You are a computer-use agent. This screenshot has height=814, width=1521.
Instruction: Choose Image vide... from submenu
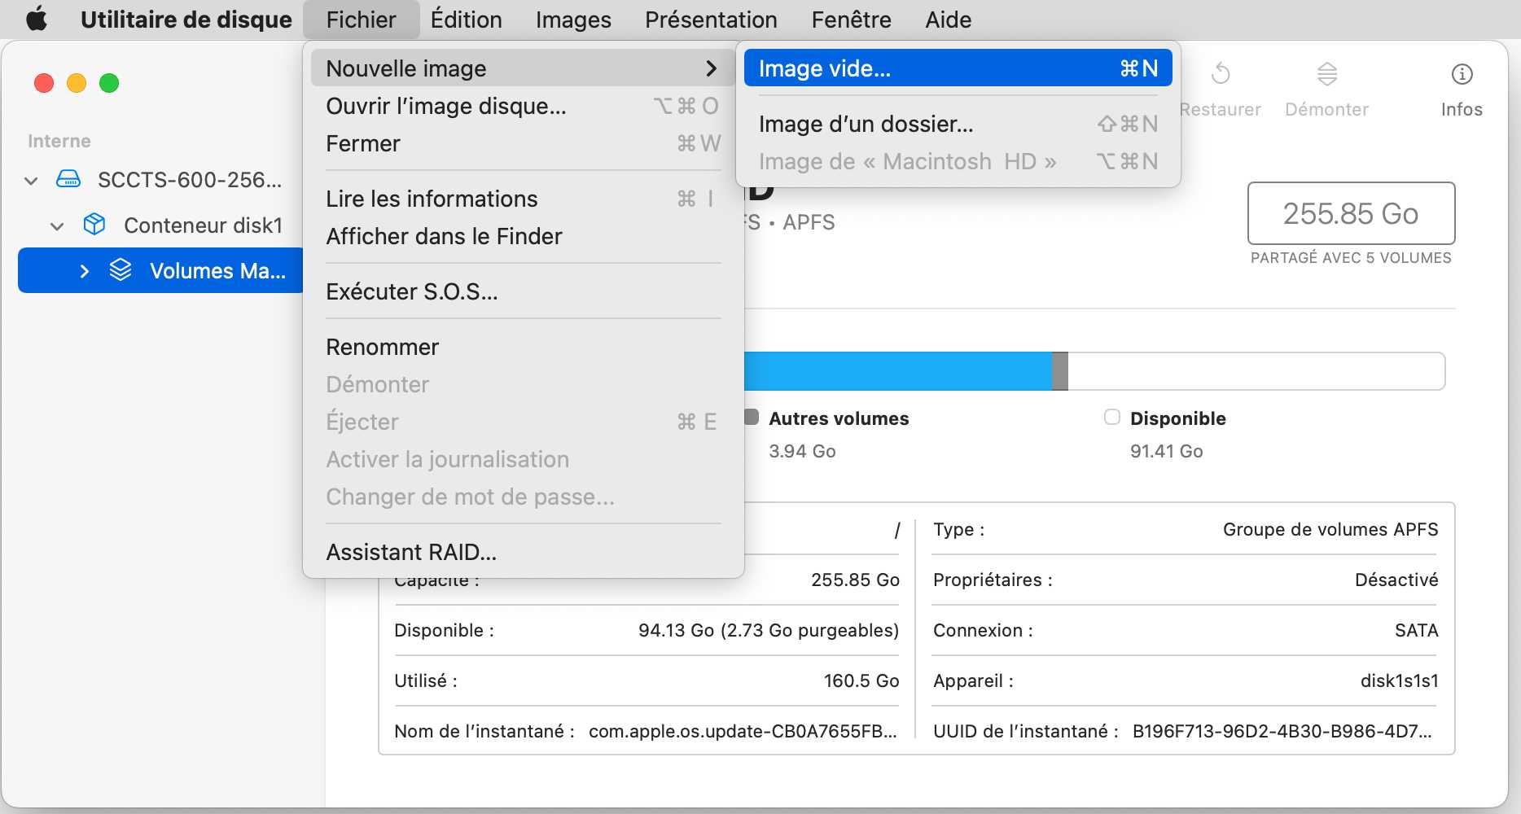coord(958,68)
